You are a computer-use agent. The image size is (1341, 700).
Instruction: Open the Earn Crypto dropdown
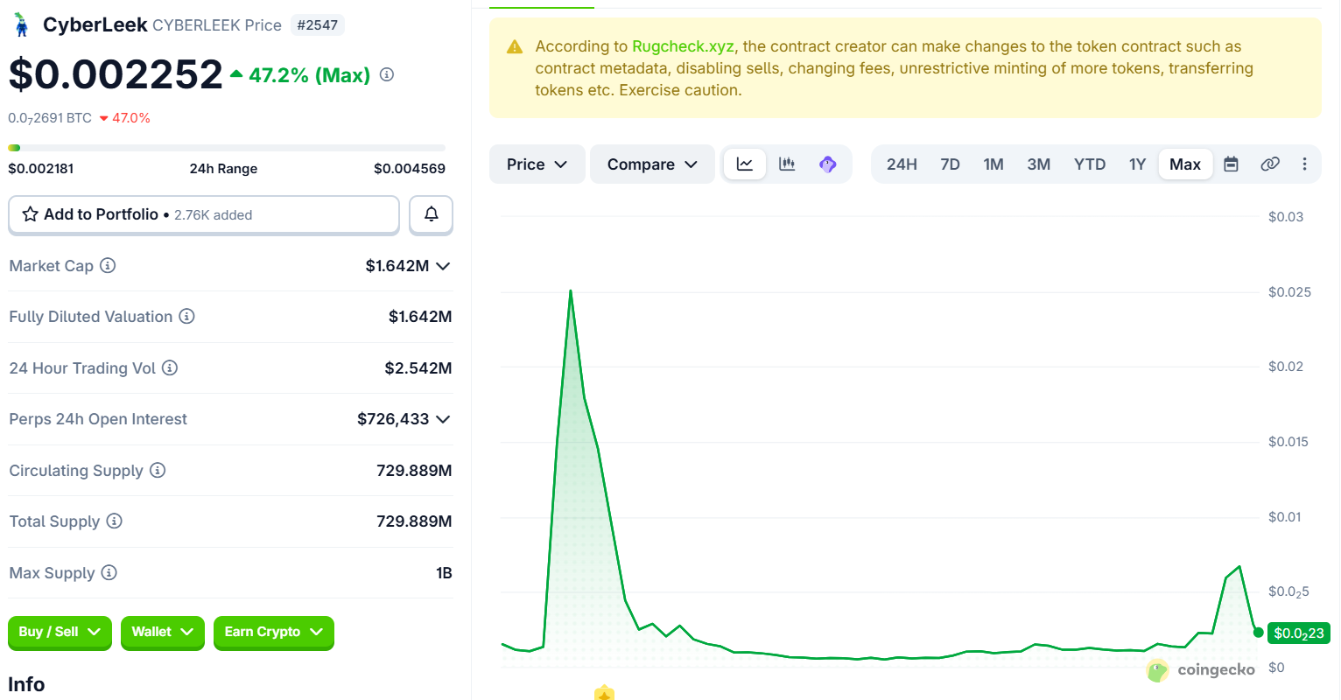[x=274, y=633]
